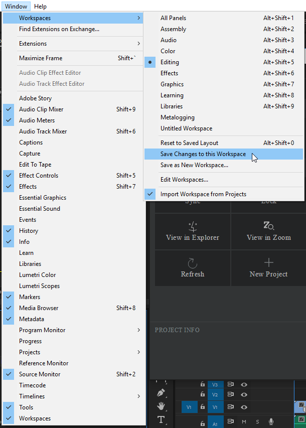Switch to the Graphics workspace

(x=224, y=84)
